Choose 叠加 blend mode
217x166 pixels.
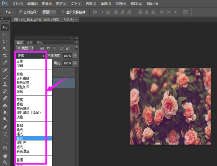click(34, 125)
